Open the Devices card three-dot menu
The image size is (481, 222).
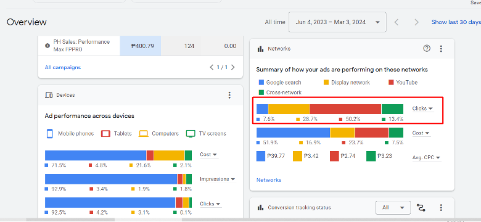click(x=229, y=95)
